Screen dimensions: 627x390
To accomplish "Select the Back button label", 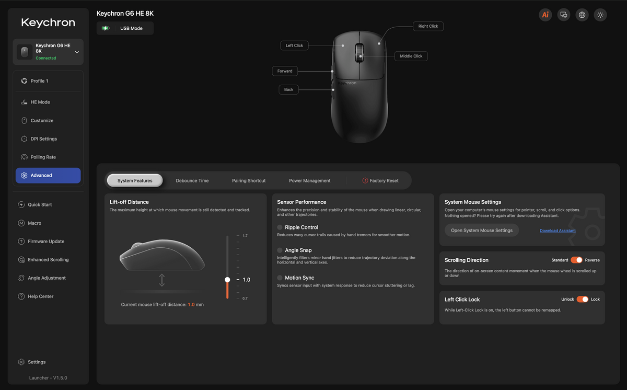I will 288,89.
